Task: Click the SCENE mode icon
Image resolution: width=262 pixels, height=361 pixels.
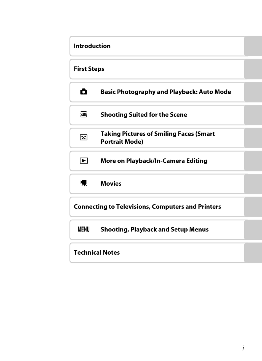Action: point(84,114)
